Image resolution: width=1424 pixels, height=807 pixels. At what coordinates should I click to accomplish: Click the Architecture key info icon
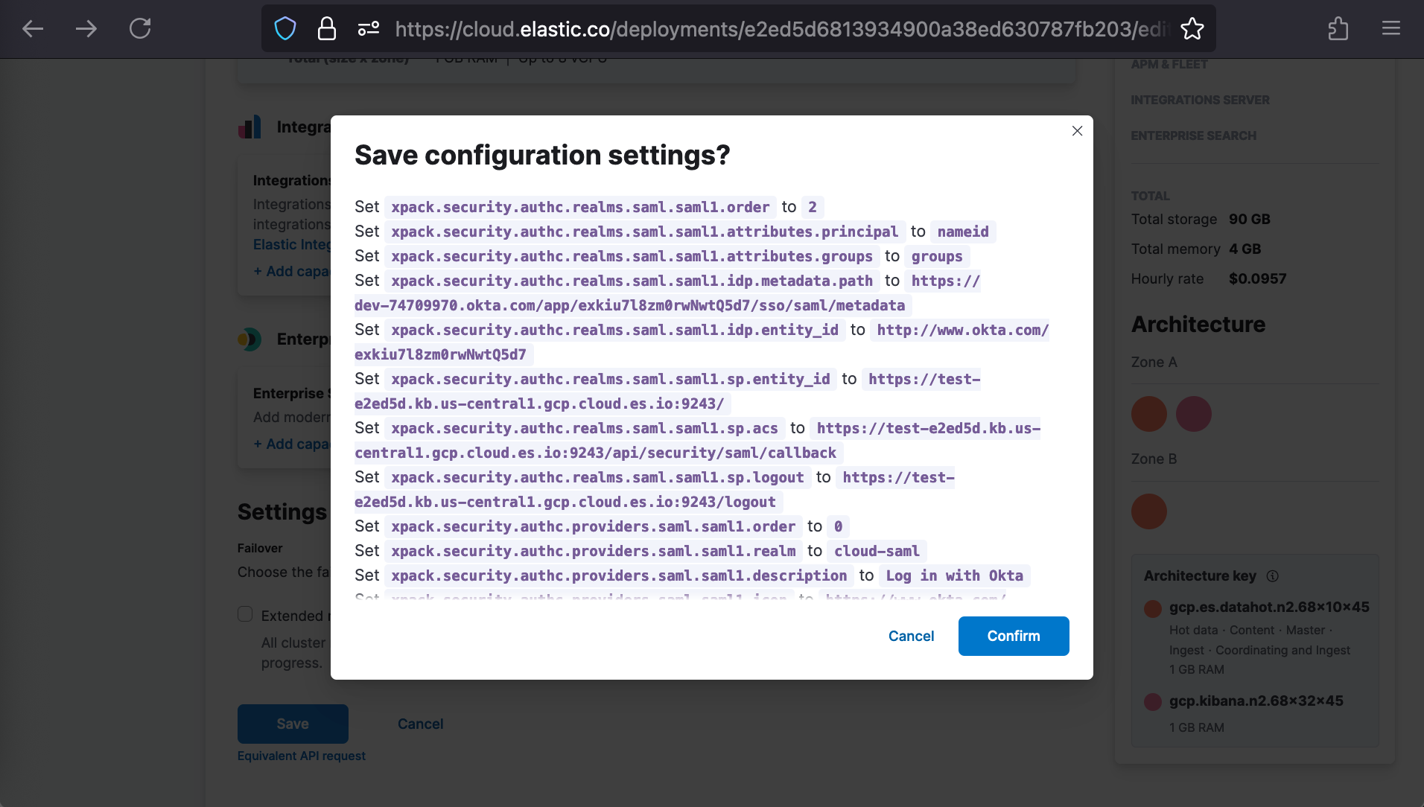coord(1273,575)
